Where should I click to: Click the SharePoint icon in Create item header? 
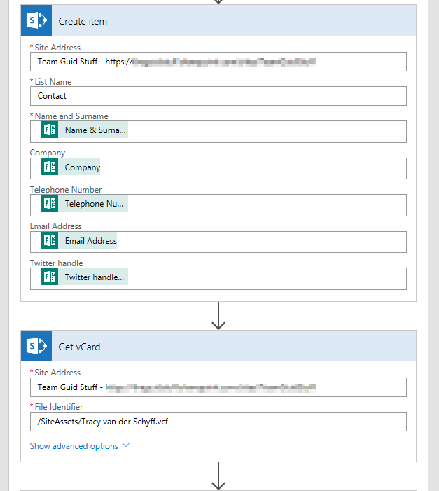(36, 21)
